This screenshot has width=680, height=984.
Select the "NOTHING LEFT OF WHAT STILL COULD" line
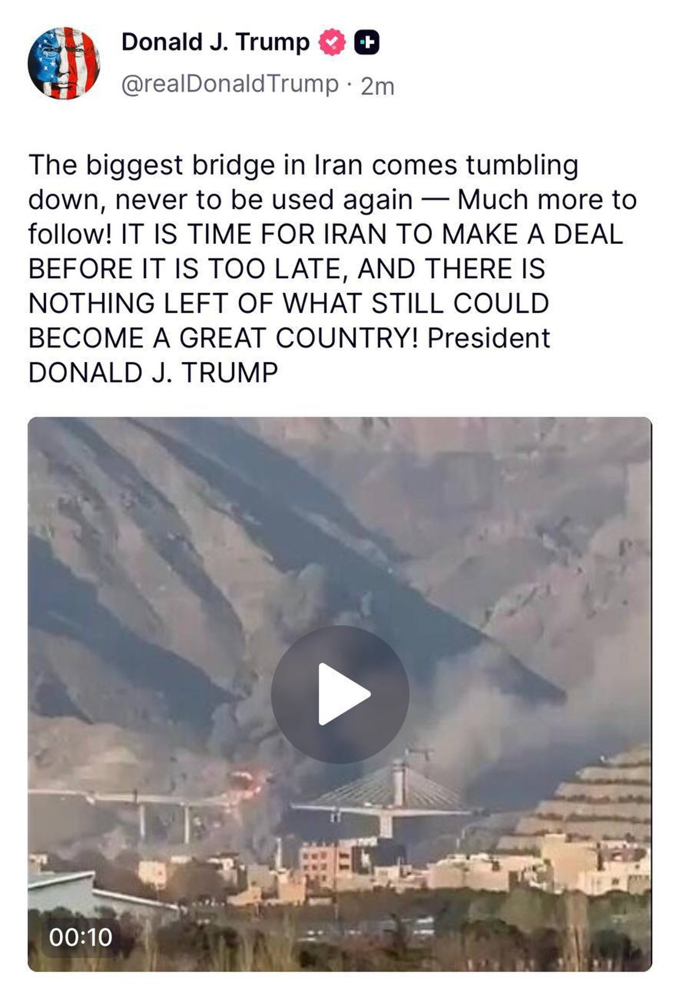tap(289, 303)
